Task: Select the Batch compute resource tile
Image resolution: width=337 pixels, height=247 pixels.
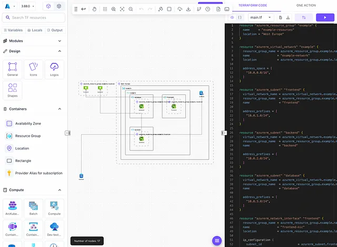Action: pos(33,208)
